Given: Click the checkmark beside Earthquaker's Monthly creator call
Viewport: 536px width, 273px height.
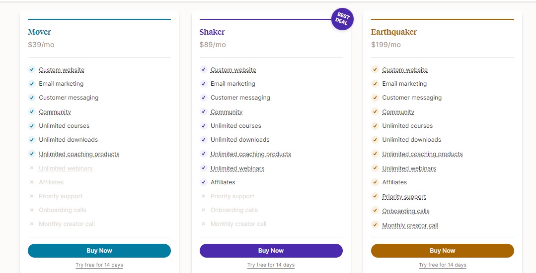Looking at the screenshot, I should 375,225.
